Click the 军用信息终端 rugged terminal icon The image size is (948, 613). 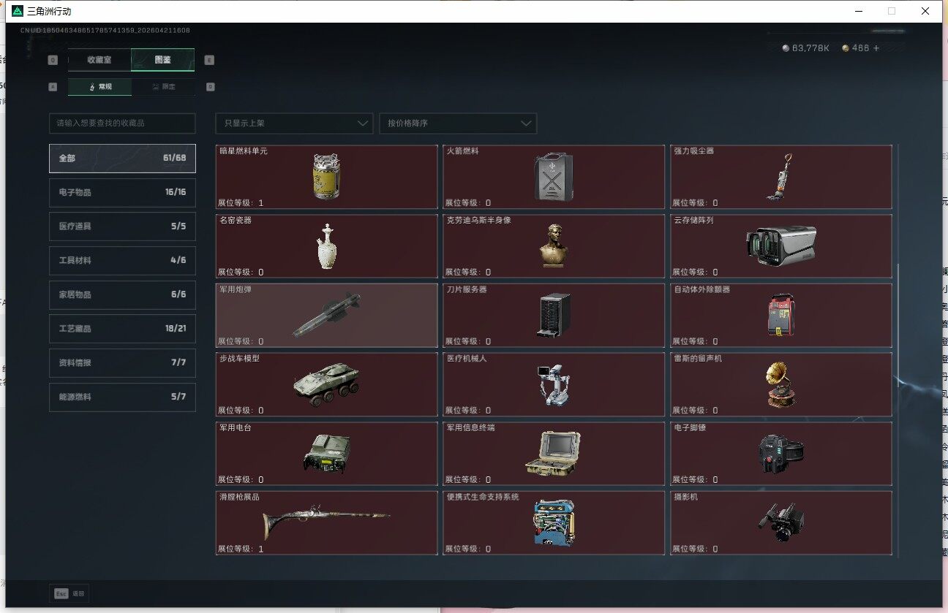[553, 454]
